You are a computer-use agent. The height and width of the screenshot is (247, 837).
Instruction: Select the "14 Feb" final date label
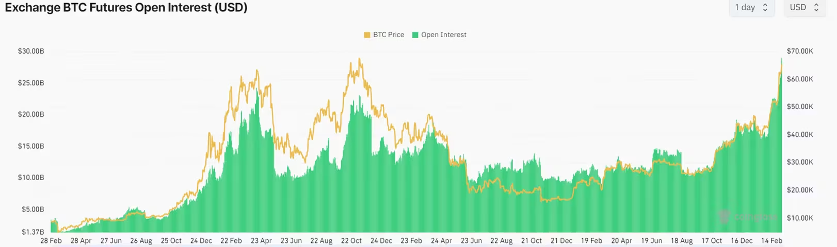[771, 241]
